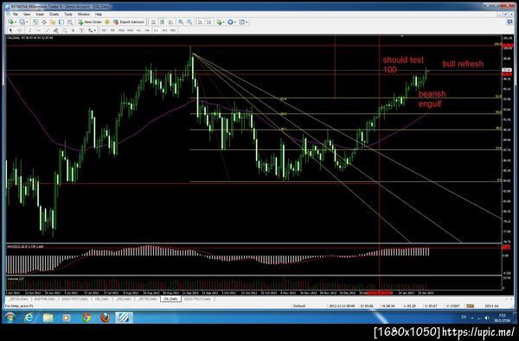Select the 'bearish engulf' chart text
This screenshot has height=341, width=519.
(432, 98)
